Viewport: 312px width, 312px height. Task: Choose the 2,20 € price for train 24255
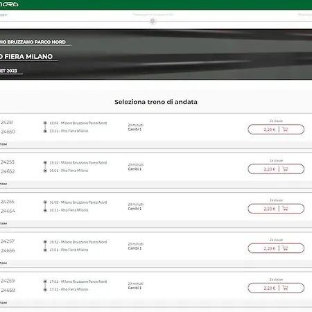point(270,209)
